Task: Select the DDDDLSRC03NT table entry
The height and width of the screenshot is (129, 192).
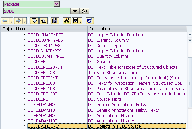Action: tap(43, 78)
